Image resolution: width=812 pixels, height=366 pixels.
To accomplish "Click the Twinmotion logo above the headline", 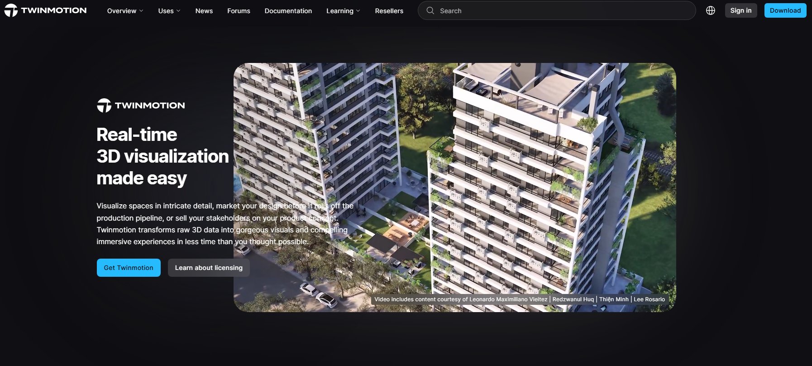I will (141, 105).
